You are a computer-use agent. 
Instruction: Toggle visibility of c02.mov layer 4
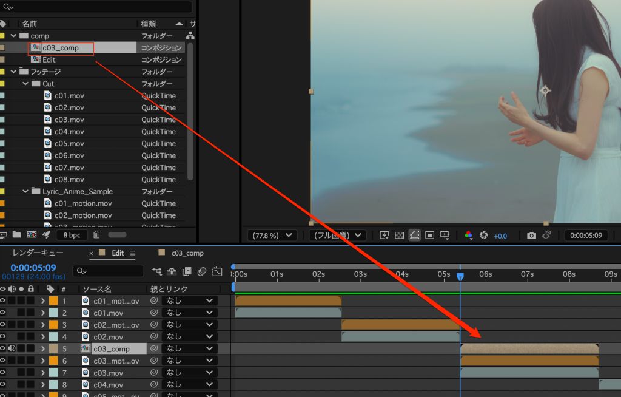(x=3, y=336)
